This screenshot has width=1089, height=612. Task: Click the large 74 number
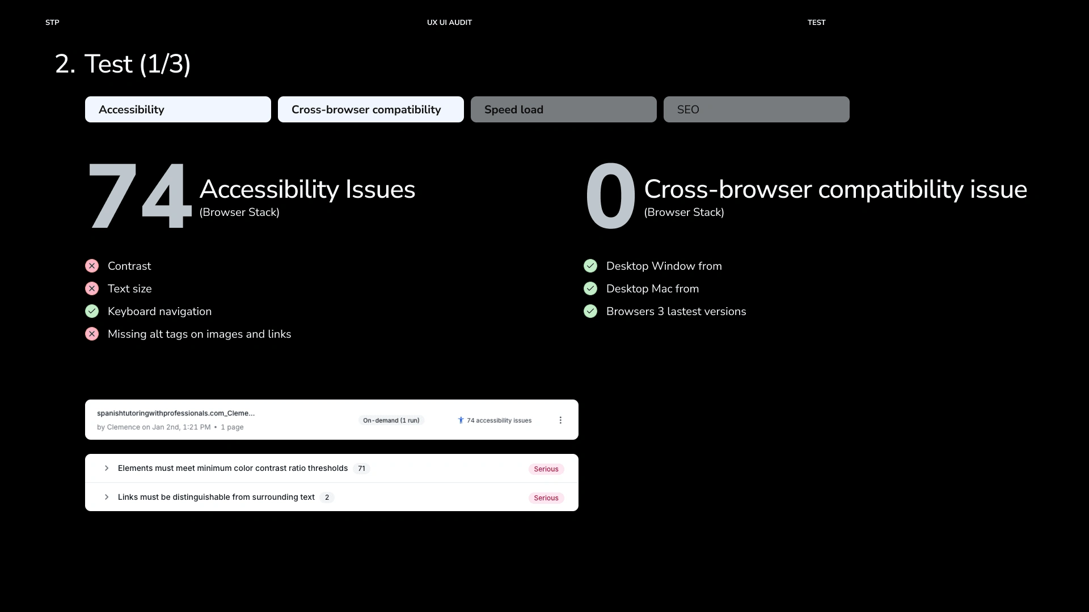140,195
